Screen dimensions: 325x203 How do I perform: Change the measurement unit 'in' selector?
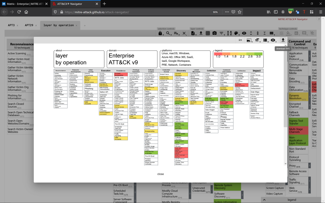240,40
